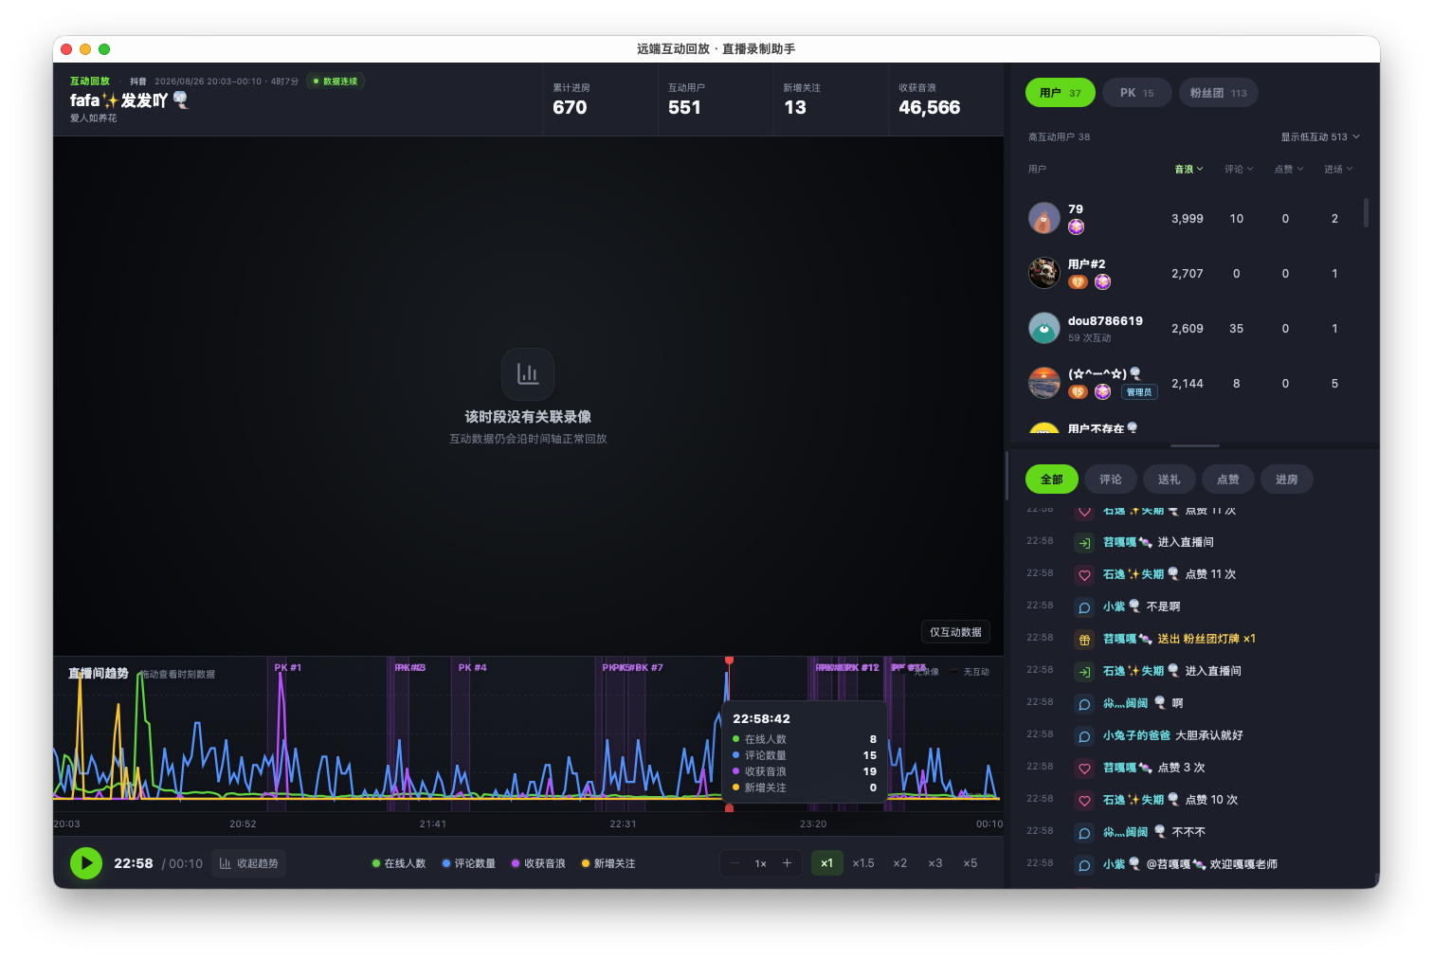The image size is (1433, 959).
Task: Filter the feed by 进房
Action: pyautogui.click(x=1287, y=479)
